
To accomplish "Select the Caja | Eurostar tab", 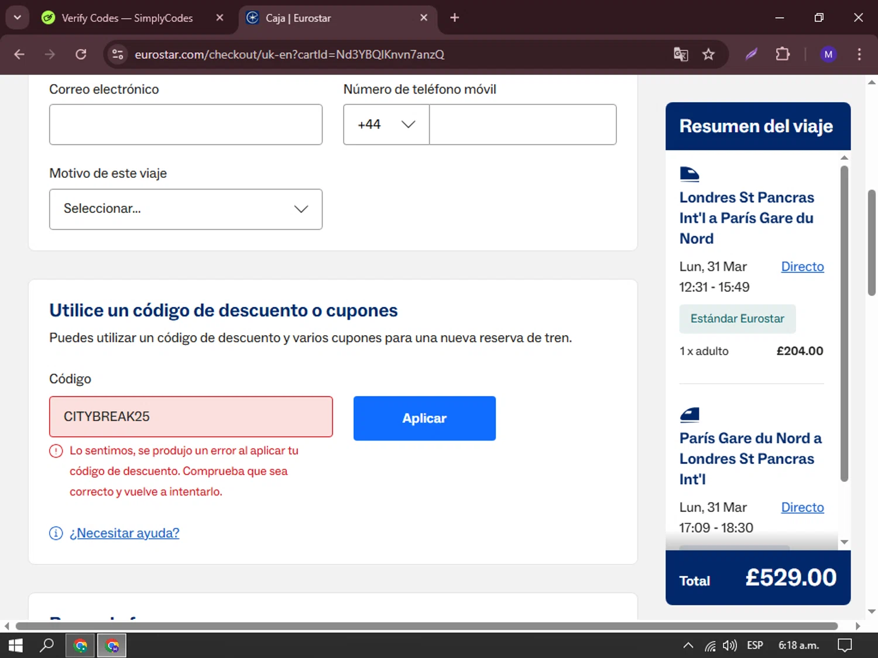I will [338, 18].
